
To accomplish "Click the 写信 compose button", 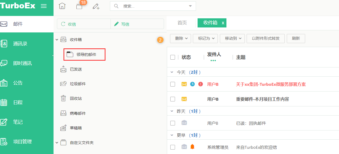I will [x=137, y=24].
